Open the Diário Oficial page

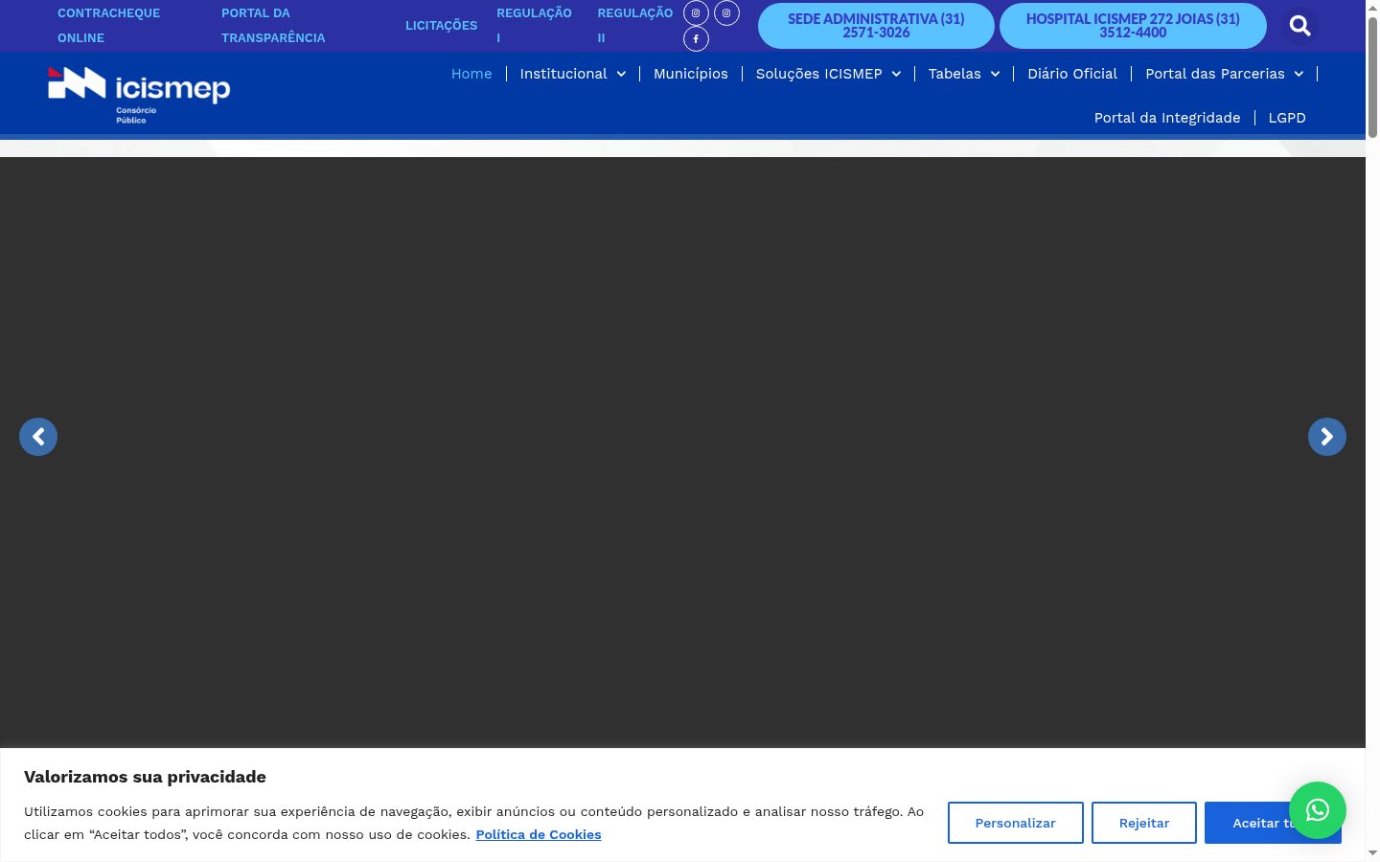[1072, 74]
